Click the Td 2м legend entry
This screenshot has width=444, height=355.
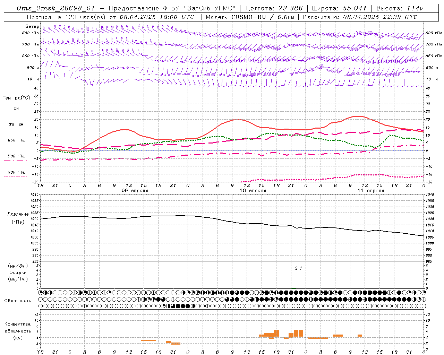(16, 124)
